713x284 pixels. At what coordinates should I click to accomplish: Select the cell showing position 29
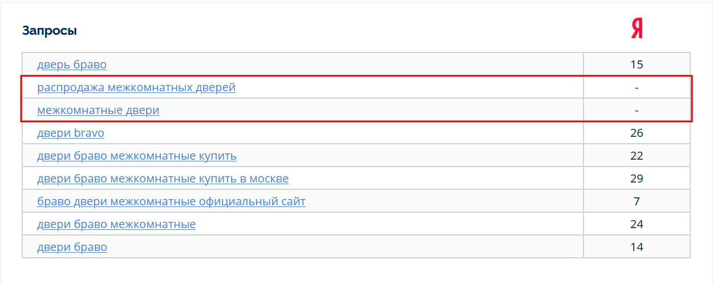(637, 178)
